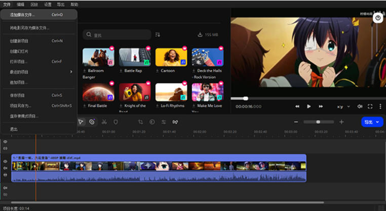Open the 帮助 menu
Screen dimensions: 386x211
pyautogui.click(x=74, y=5)
